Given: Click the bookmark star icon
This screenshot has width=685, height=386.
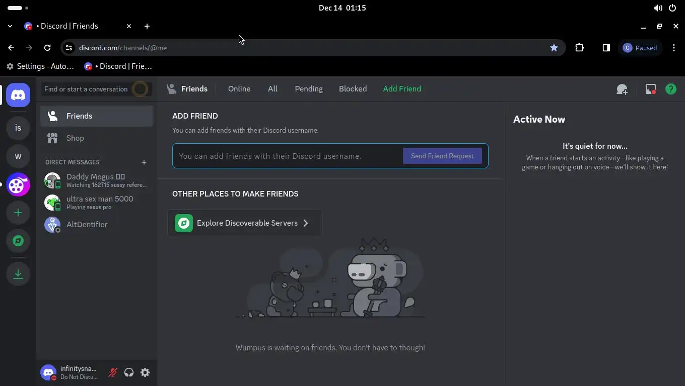Looking at the screenshot, I should point(554,48).
